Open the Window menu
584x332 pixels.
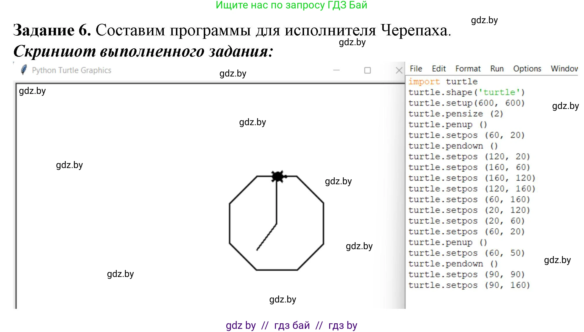[x=564, y=69]
